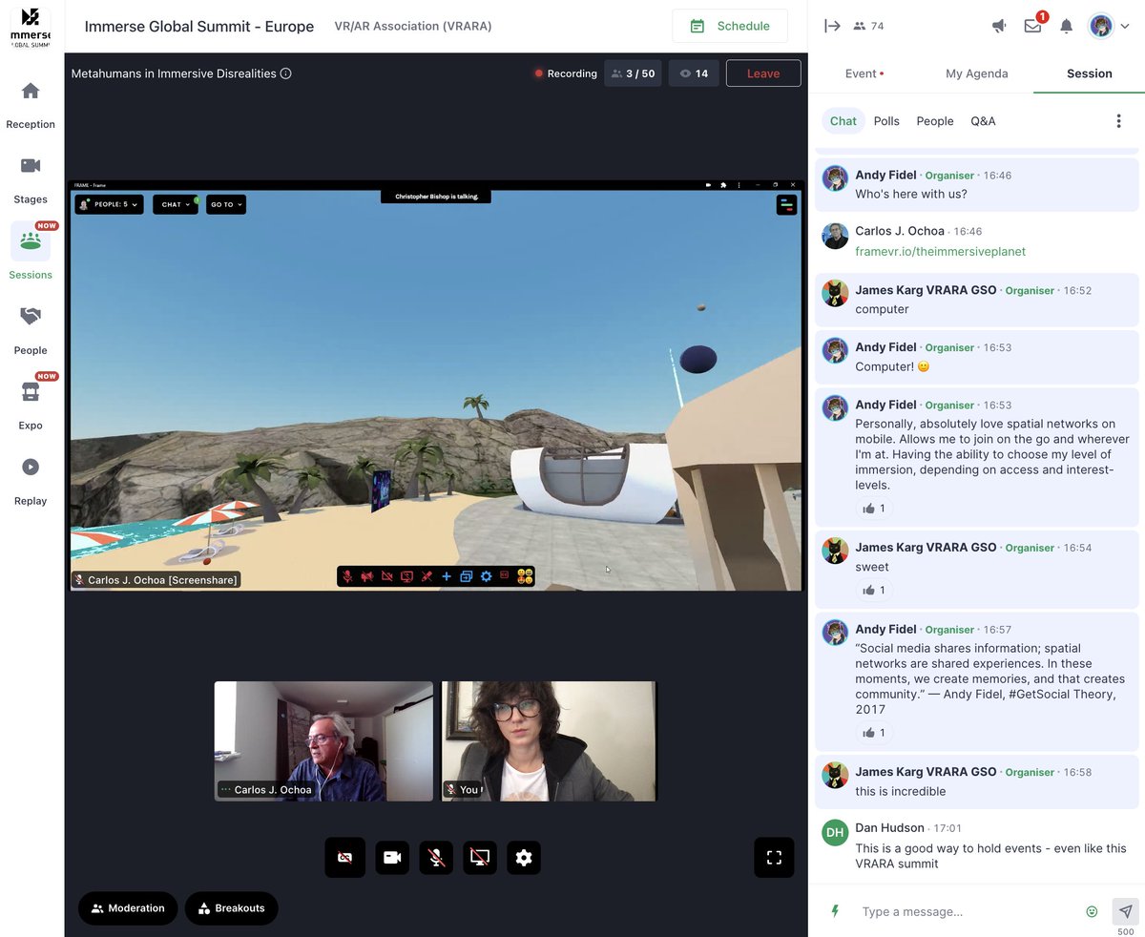This screenshot has width=1145, height=937.
Task: Collapse the right side panel
Action: click(832, 26)
